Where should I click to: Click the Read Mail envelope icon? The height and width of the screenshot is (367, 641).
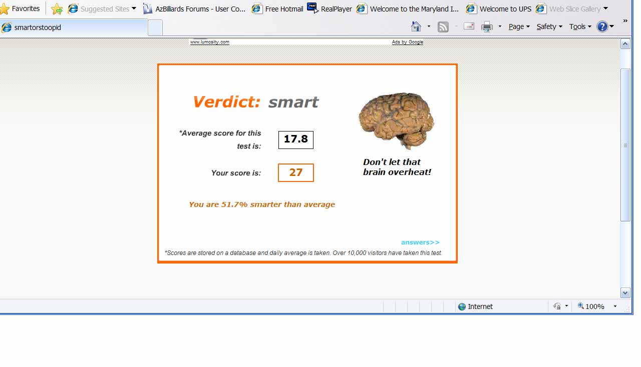pyautogui.click(x=469, y=26)
